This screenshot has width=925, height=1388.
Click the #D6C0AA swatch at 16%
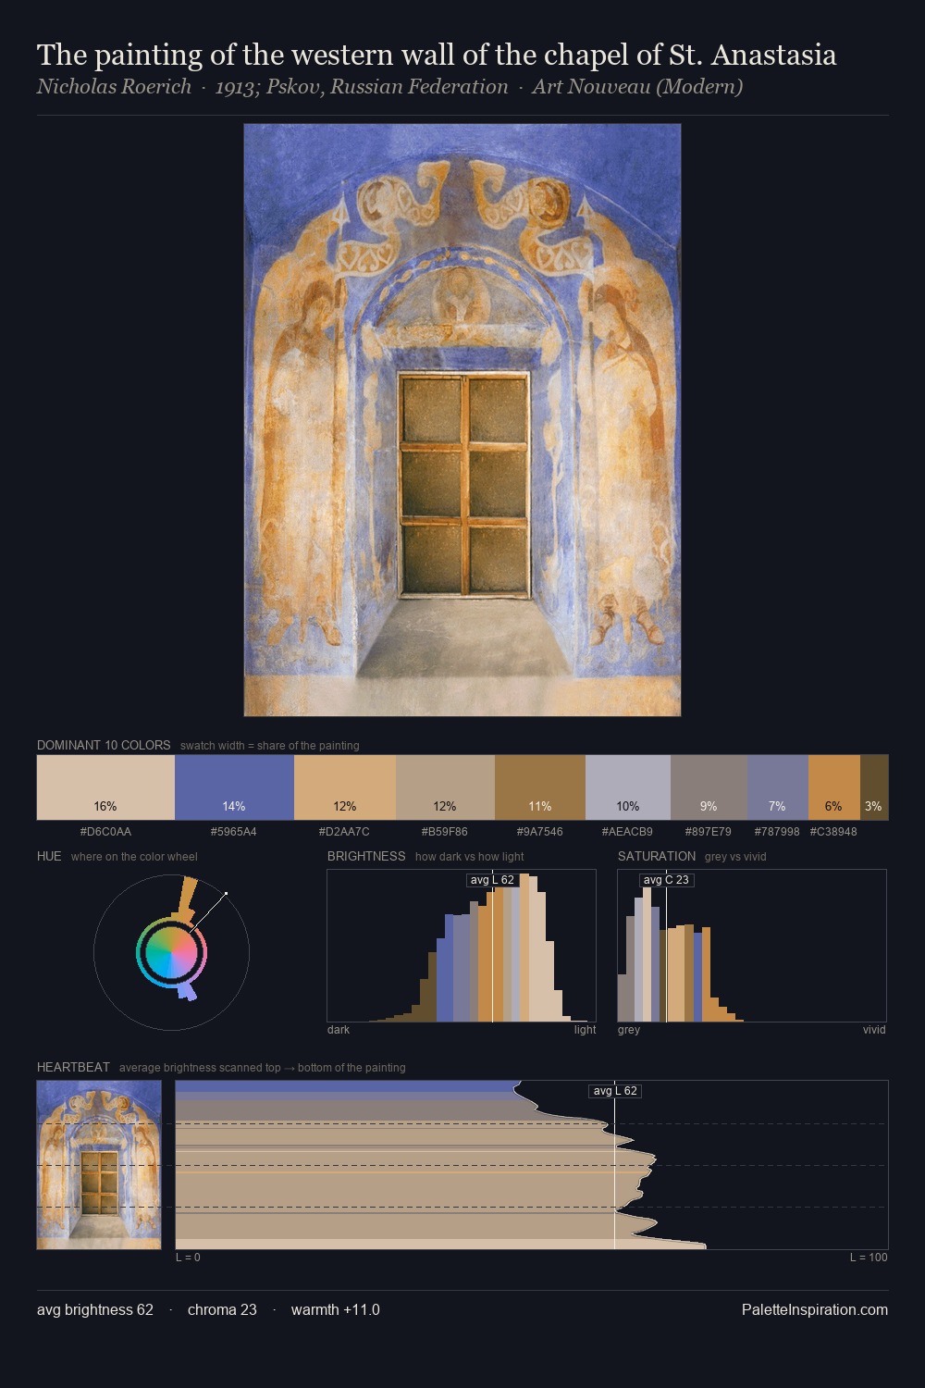[x=105, y=787]
